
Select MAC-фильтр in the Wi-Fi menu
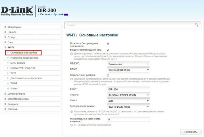tap(18, 63)
